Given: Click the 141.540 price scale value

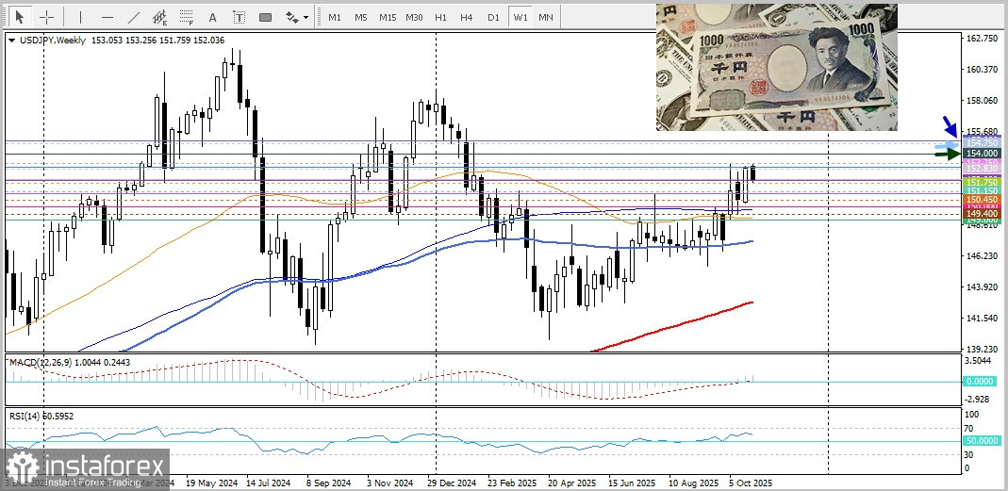Looking at the screenshot, I should pyautogui.click(x=983, y=319).
